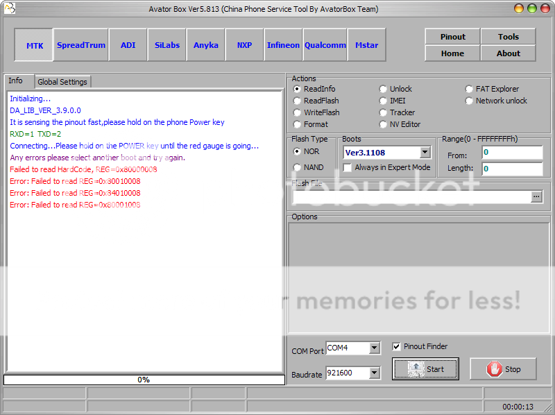
Task: Click the Range From input field
Action: (x=512, y=152)
